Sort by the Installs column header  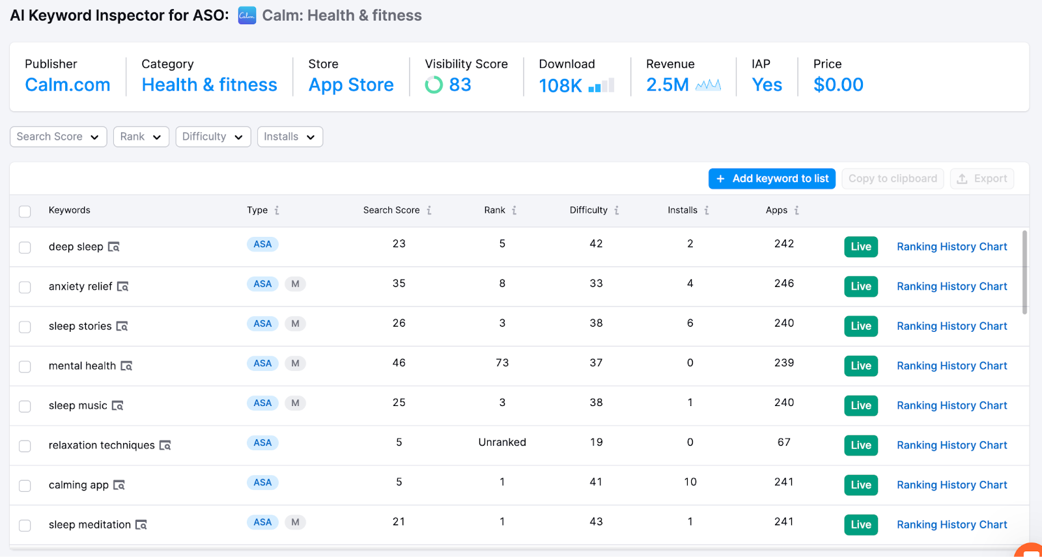(x=683, y=210)
